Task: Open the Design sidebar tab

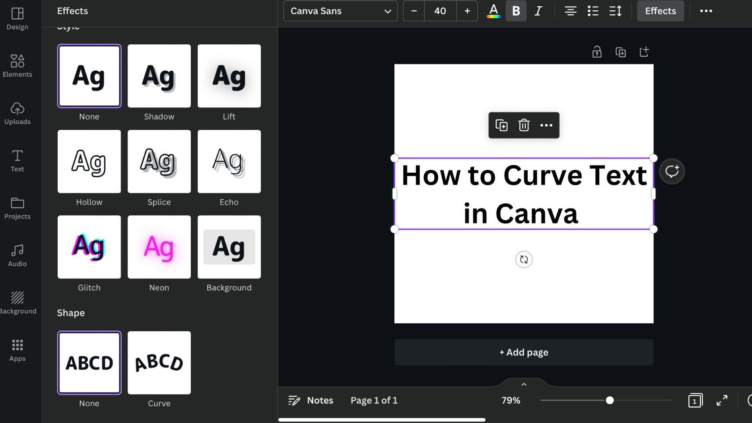Action: 17,19
